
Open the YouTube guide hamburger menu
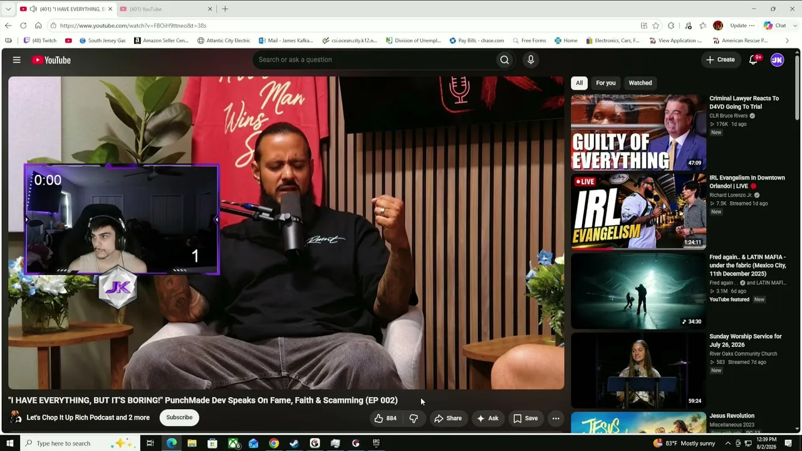(x=17, y=60)
